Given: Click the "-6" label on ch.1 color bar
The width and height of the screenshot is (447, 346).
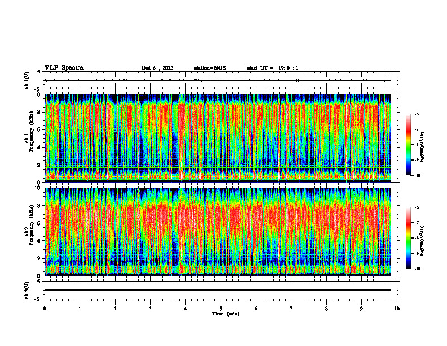Looking at the screenshot, I should pos(417,114).
